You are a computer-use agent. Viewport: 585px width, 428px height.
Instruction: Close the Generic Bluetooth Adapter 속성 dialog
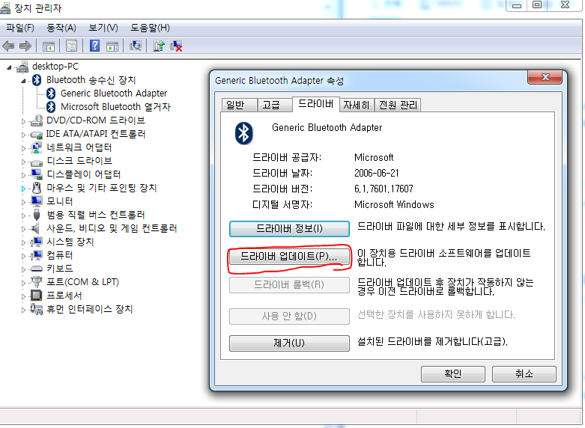click(x=545, y=77)
